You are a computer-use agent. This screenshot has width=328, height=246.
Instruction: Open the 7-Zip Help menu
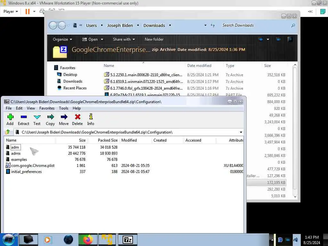tap(77, 108)
